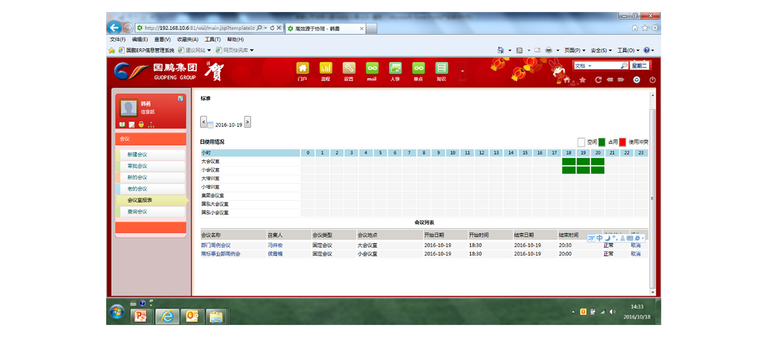768x337 pixels.
Task: Open 国鹏ERP信息管理系统 favorite link
Action: (146, 50)
